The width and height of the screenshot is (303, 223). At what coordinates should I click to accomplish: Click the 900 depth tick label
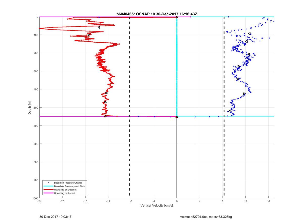click(x=36, y=180)
